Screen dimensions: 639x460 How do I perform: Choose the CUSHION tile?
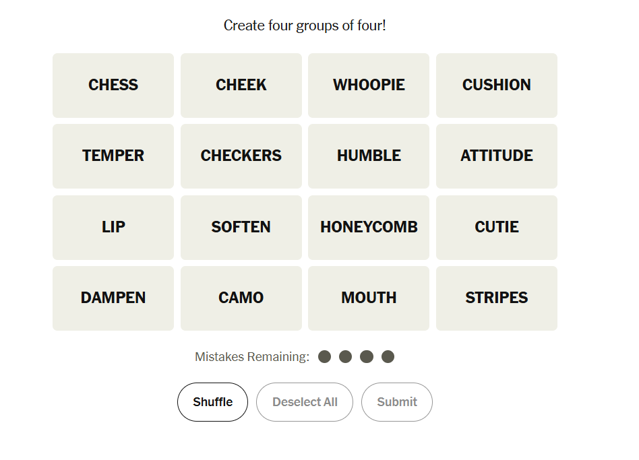497,86
